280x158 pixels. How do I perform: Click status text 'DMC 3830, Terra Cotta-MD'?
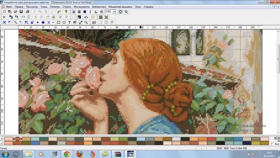coord(232,148)
